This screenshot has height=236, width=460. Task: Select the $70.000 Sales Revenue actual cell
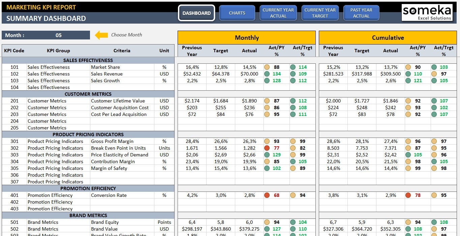[x=249, y=74]
